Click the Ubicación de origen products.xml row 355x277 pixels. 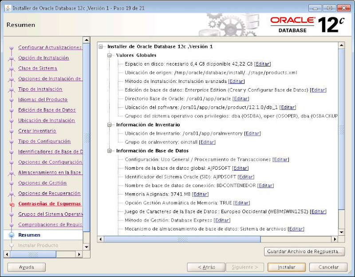click(x=211, y=73)
